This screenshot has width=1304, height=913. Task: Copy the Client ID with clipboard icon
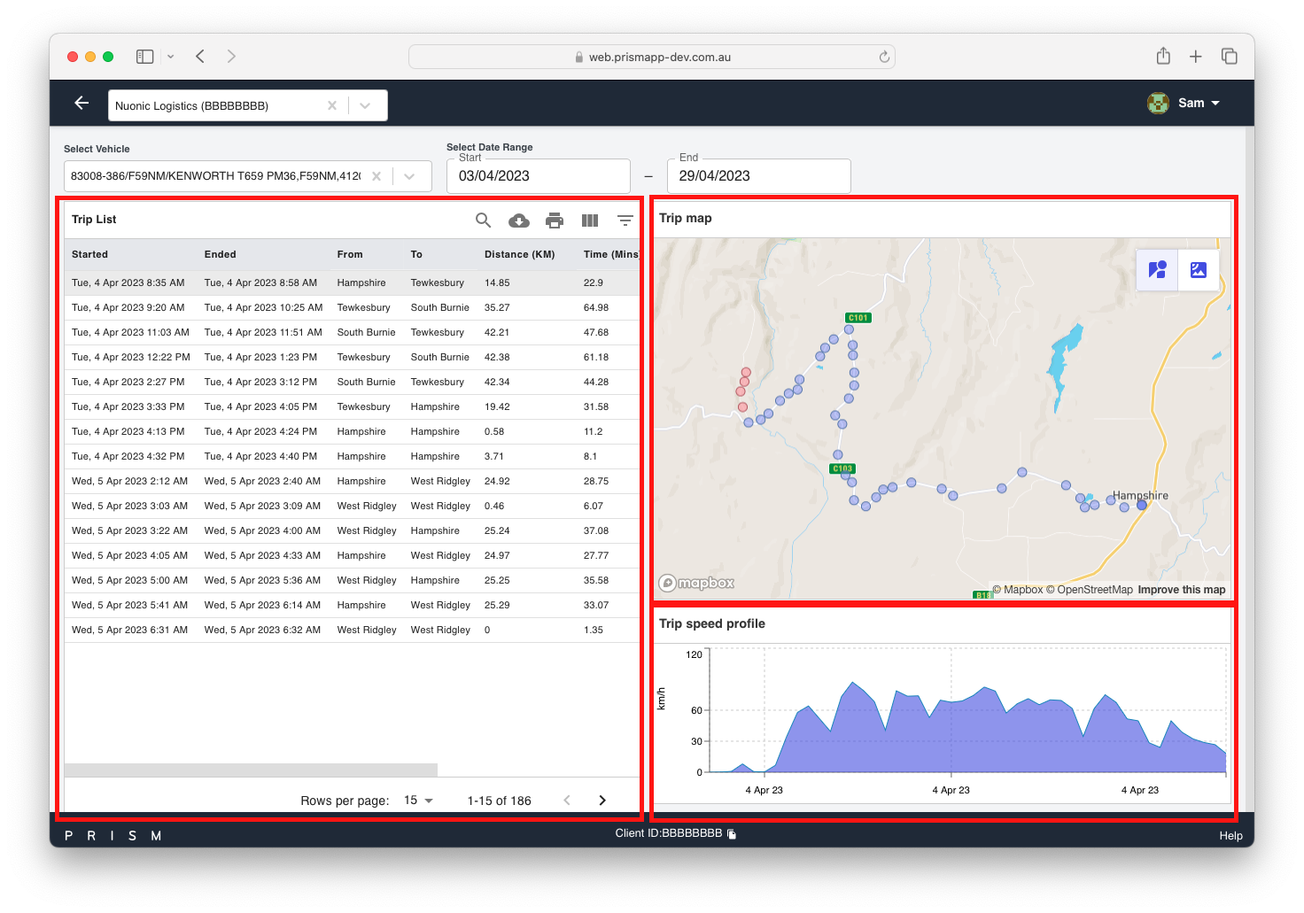(732, 834)
